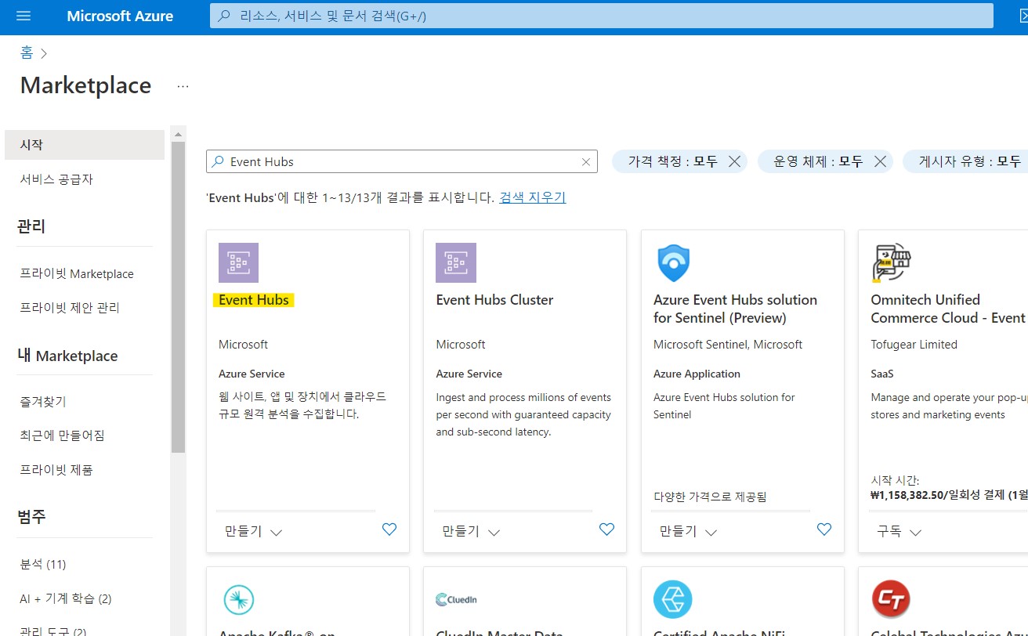The height and width of the screenshot is (636, 1028).
Task: Open 서비스 공급자 in the sidebar
Action: click(x=56, y=179)
